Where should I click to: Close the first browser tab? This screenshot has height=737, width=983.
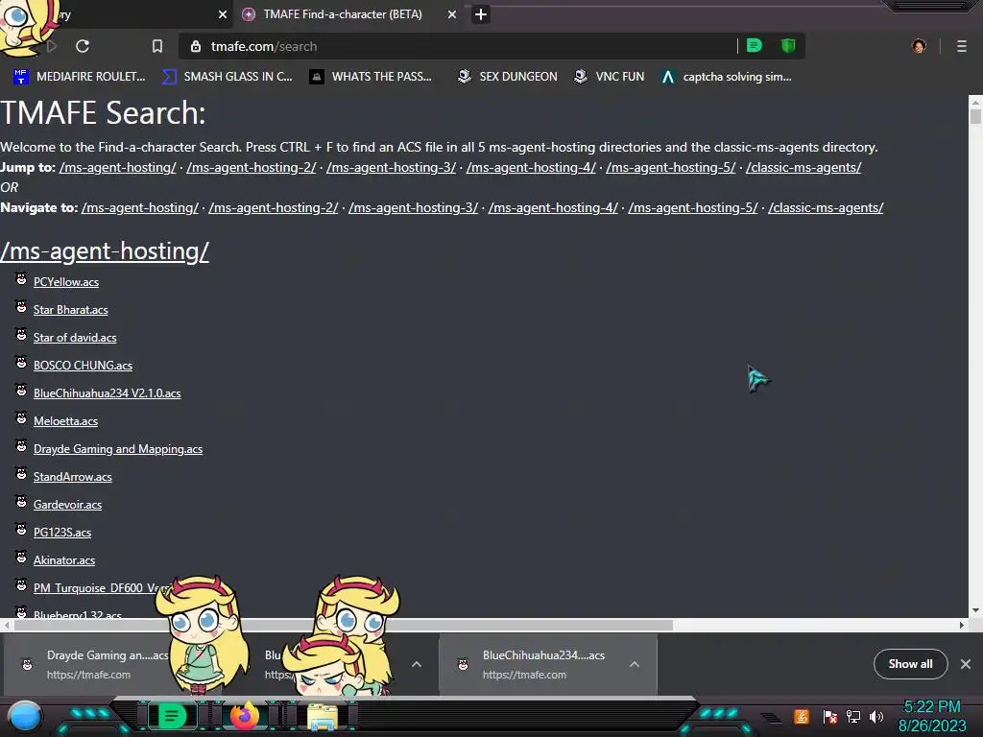click(223, 14)
